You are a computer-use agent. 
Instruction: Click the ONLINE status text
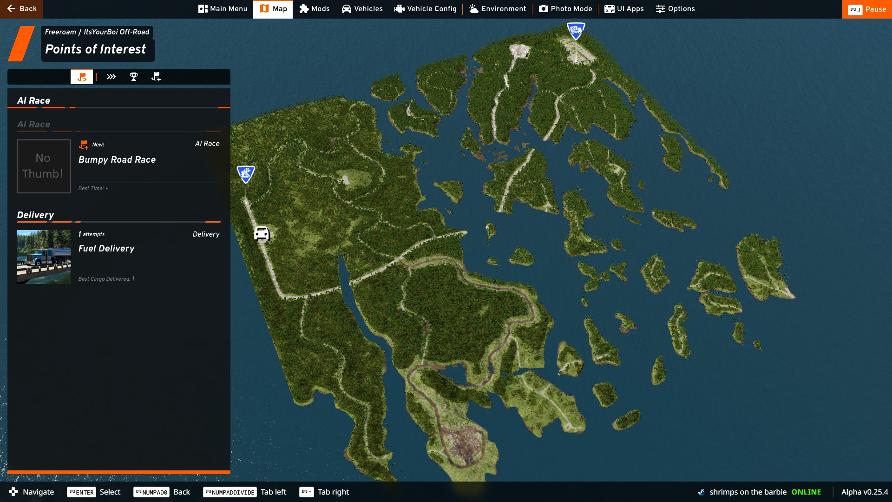point(806,492)
